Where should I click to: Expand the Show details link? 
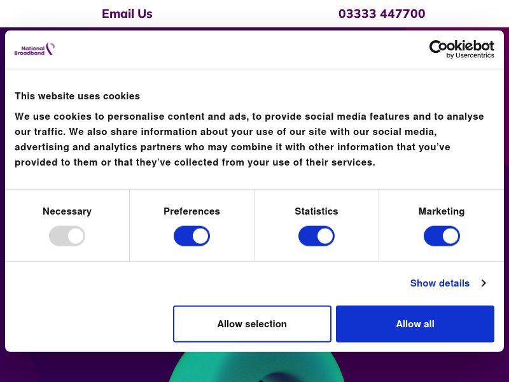point(440,283)
